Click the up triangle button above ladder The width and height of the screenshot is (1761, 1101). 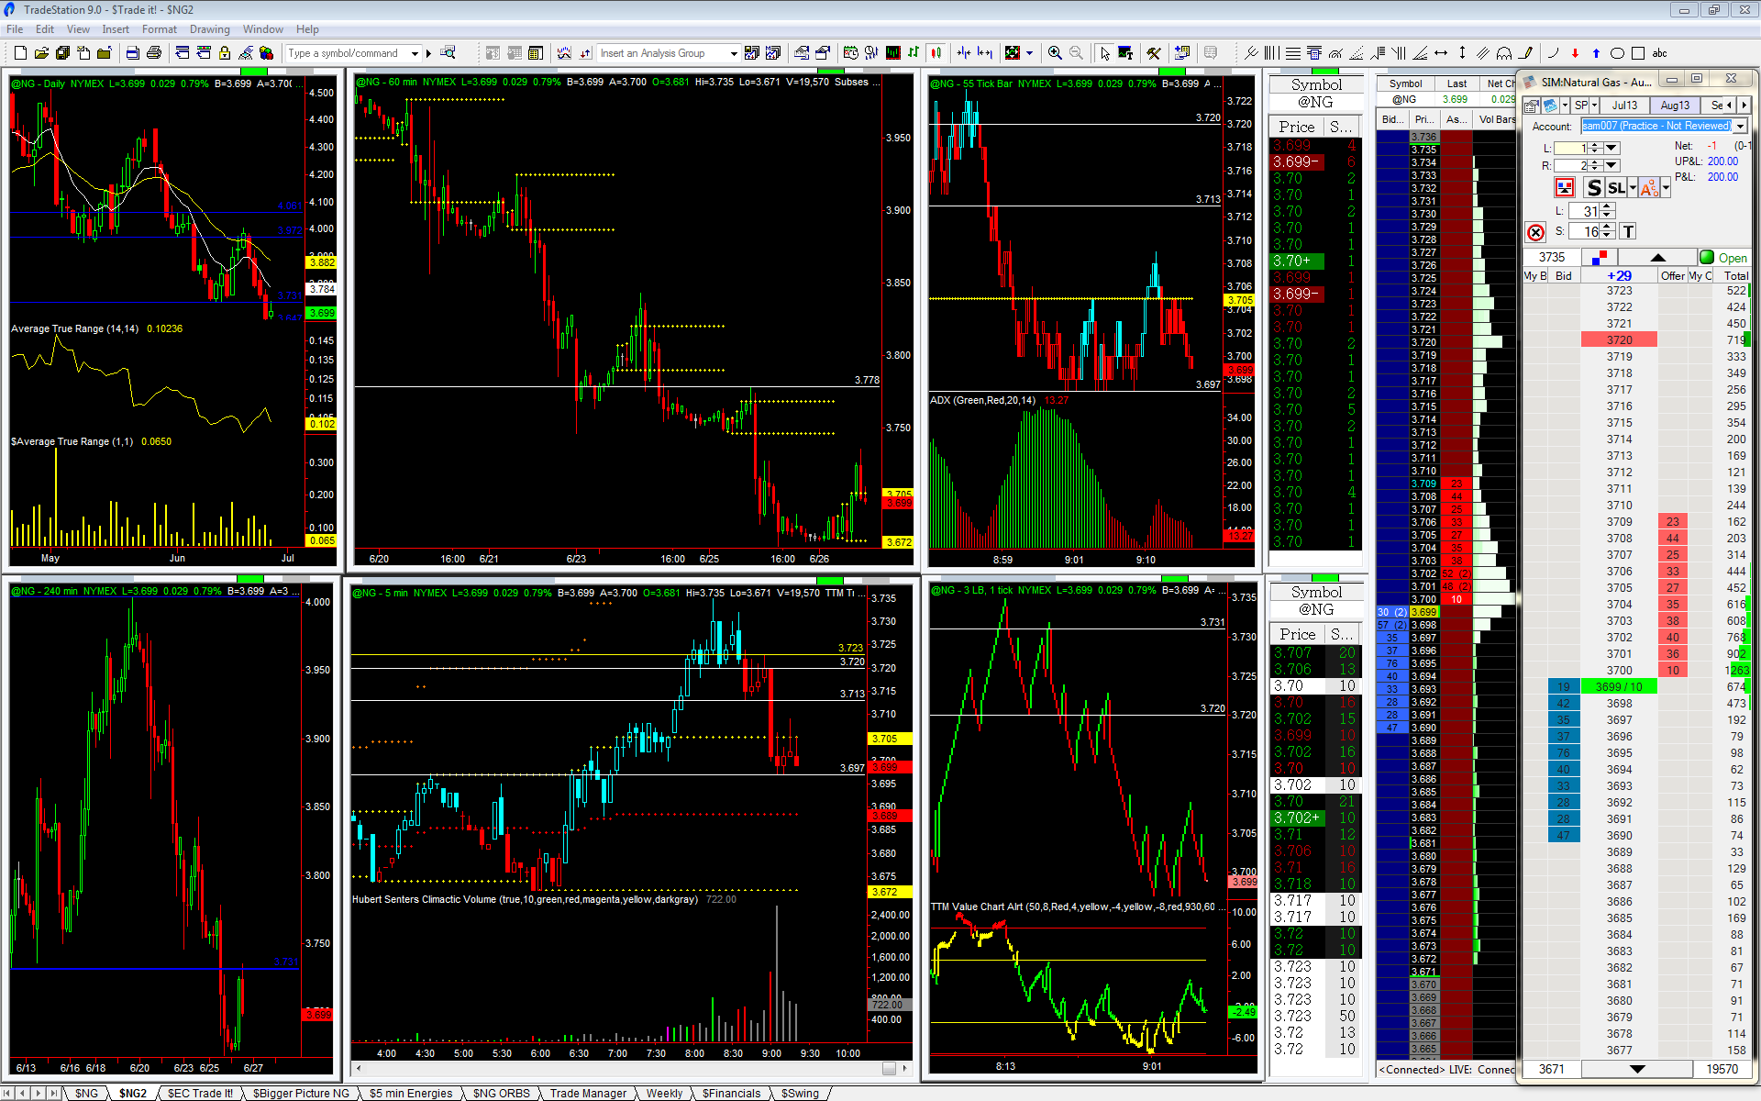click(1657, 258)
